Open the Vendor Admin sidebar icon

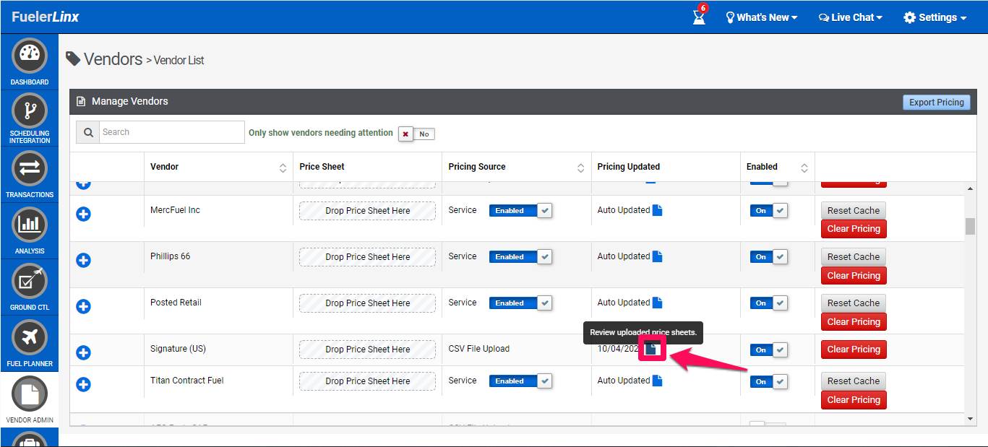pos(30,394)
